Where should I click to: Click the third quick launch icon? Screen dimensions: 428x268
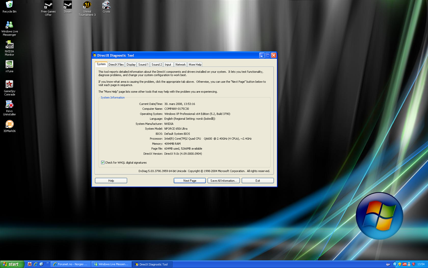point(42,264)
